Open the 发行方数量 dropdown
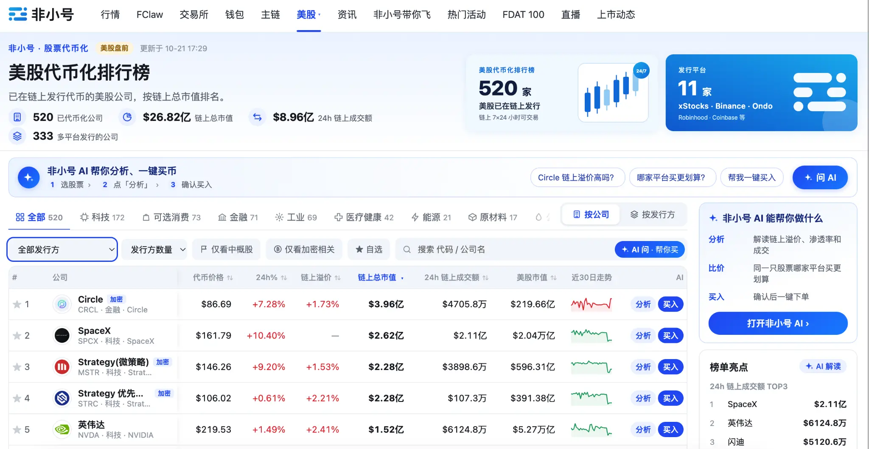The width and height of the screenshot is (869, 449). (x=155, y=250)
